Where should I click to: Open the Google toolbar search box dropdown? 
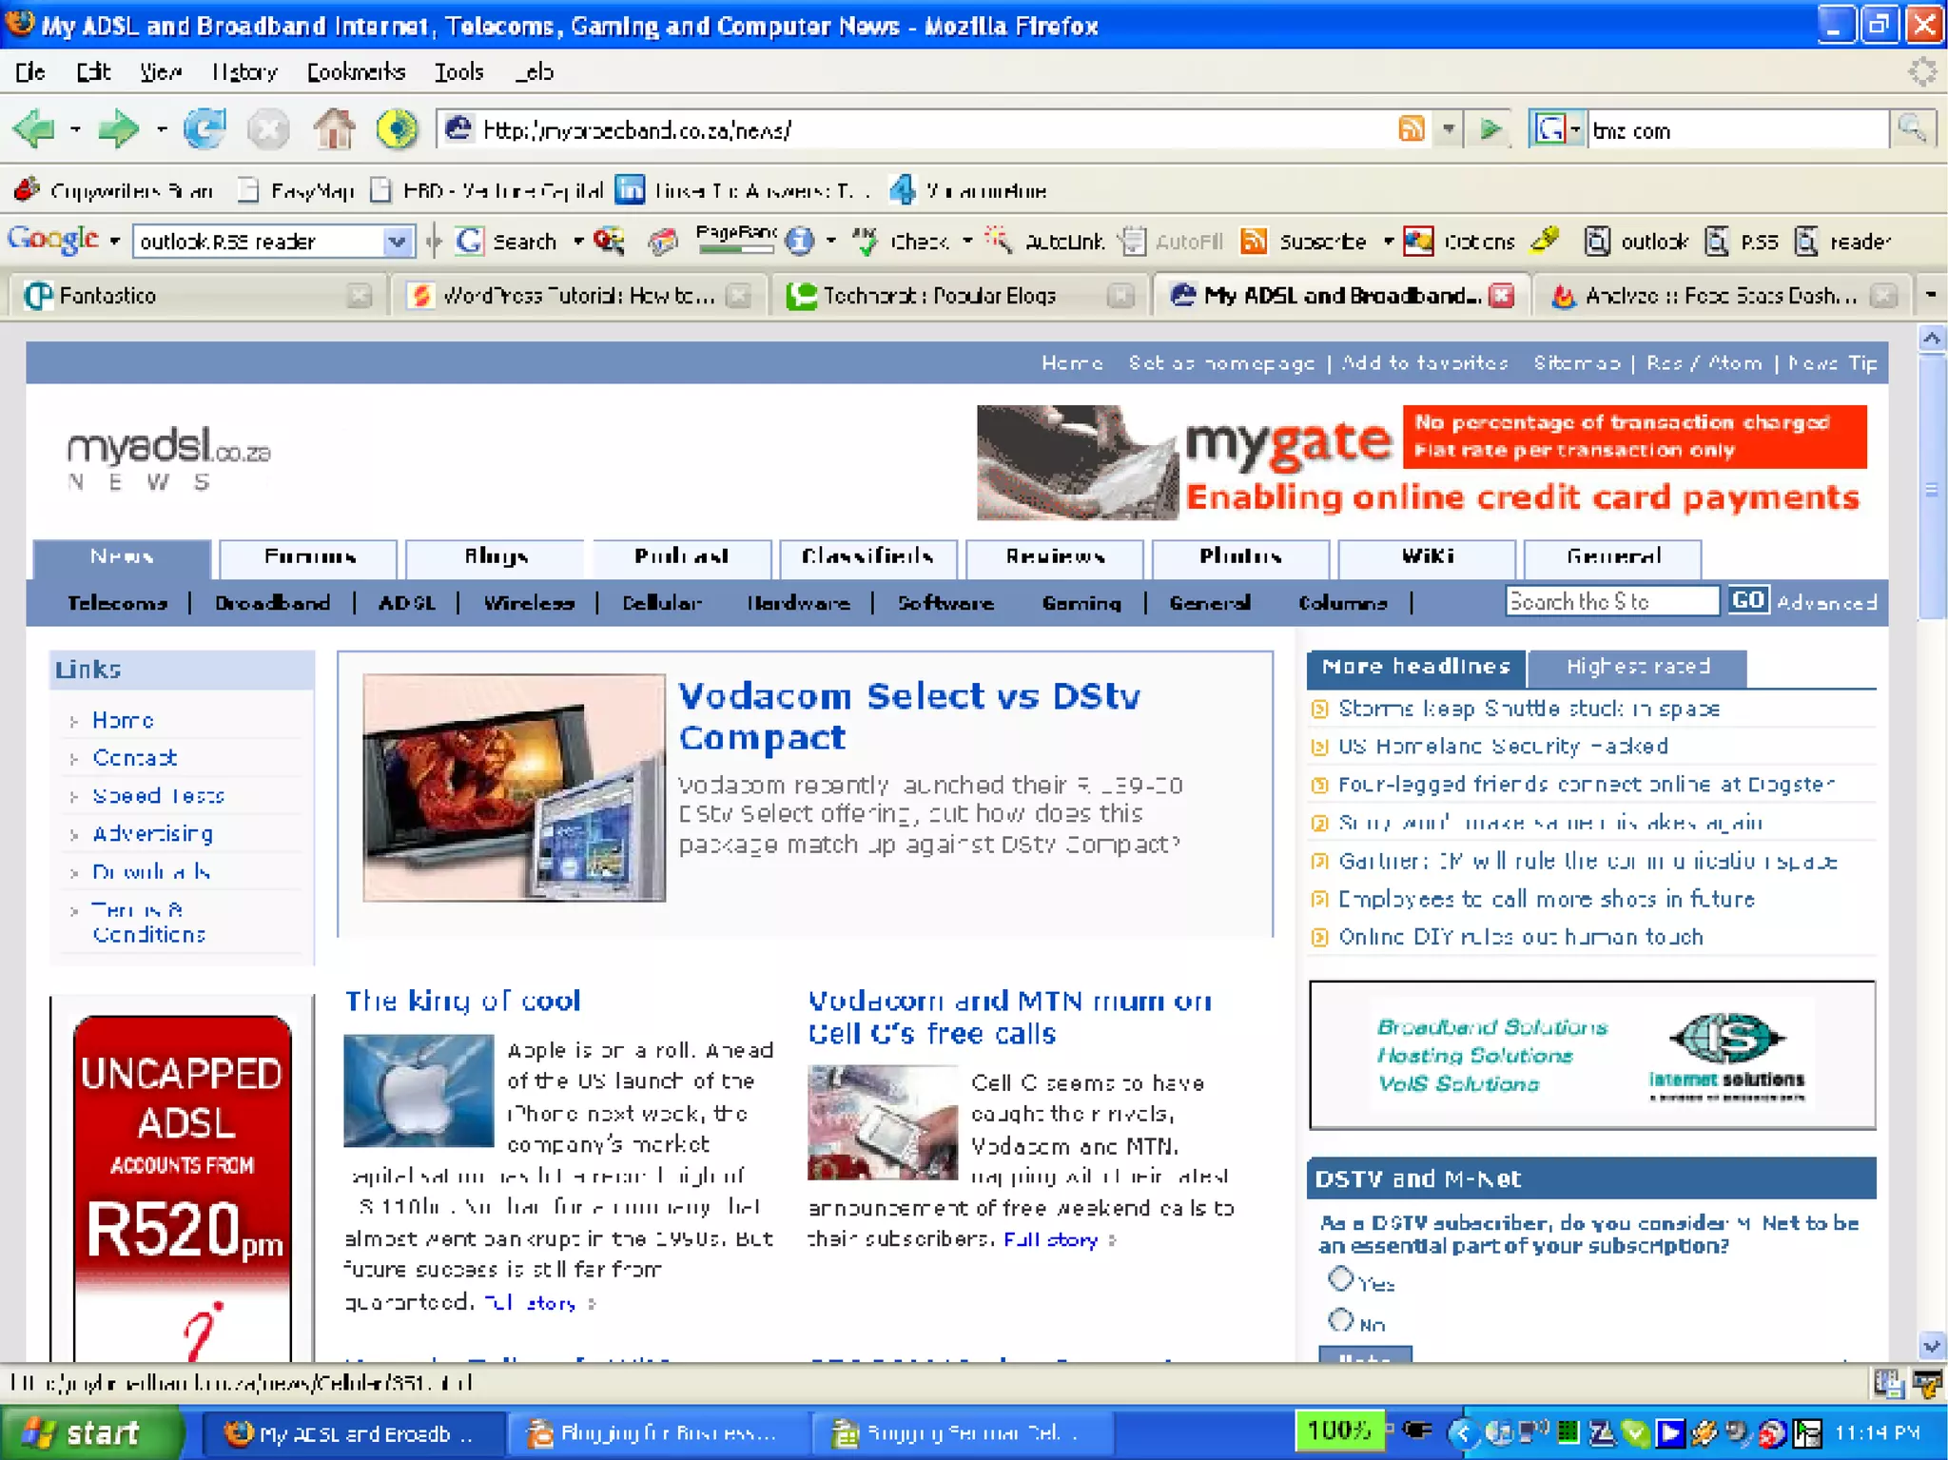click(397, 242)
